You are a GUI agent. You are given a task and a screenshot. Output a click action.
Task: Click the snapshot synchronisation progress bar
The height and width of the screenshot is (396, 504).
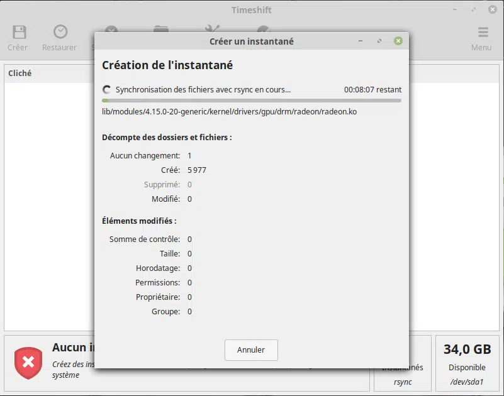251,101
